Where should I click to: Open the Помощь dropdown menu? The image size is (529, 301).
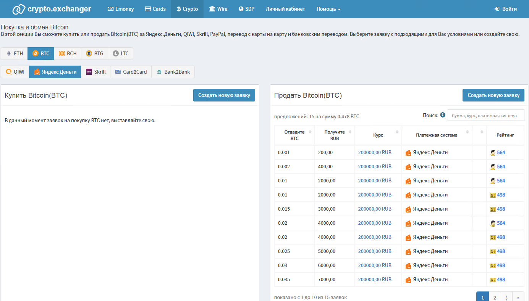(328, 9)
